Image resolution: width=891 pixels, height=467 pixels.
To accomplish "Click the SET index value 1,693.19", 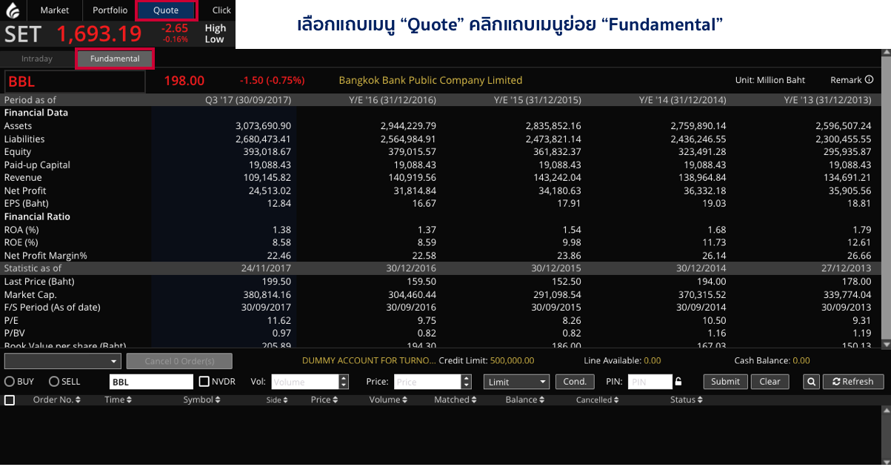I will coord(99,34).
